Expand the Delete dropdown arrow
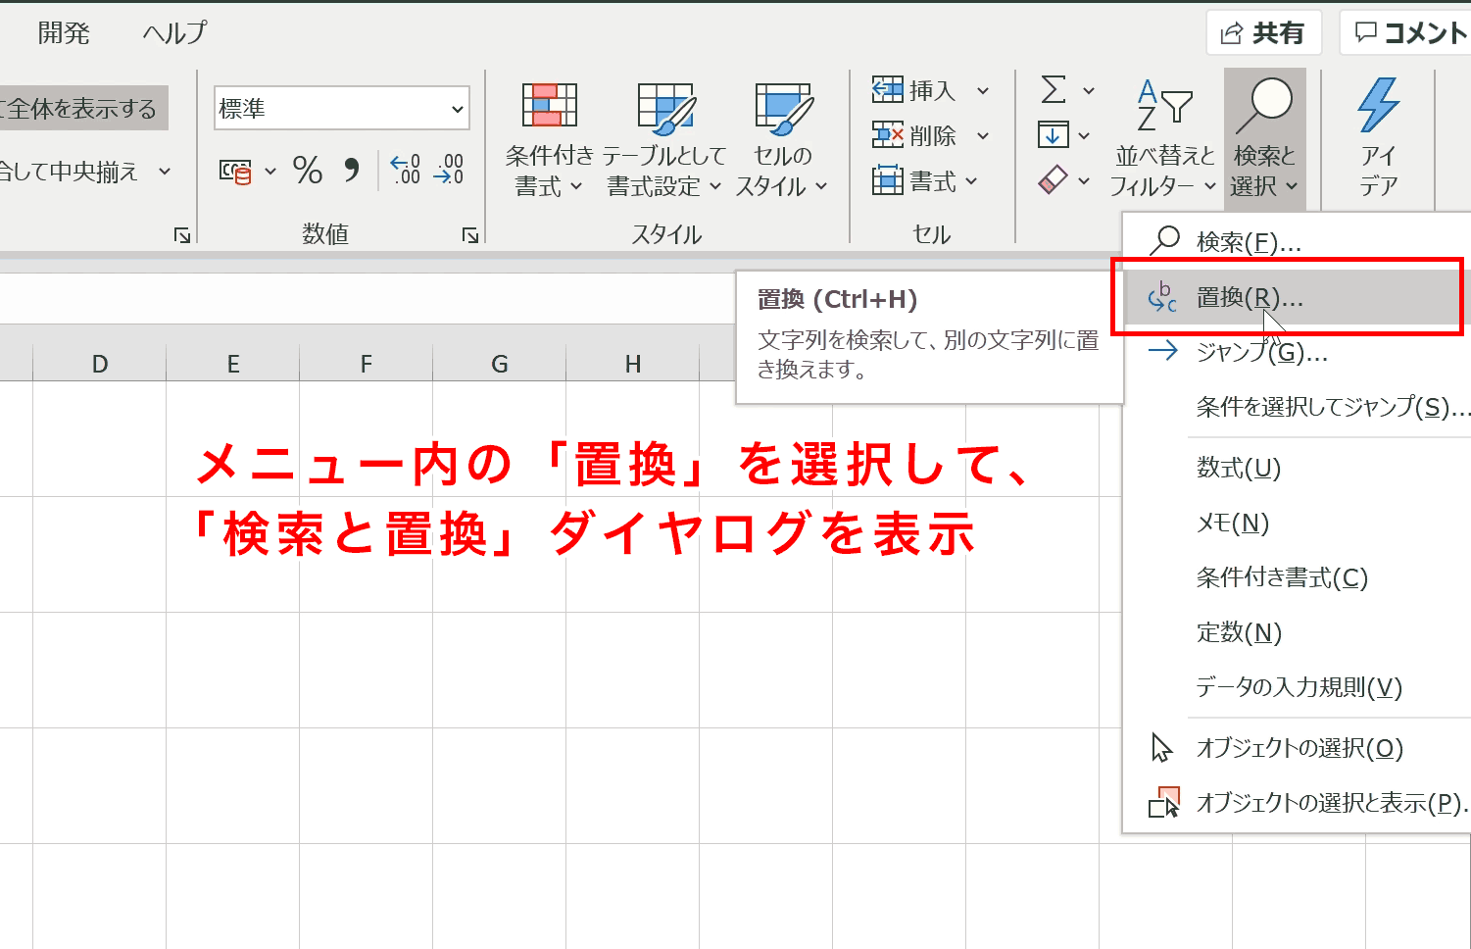 pyautogui.click(x=983, y=136)
